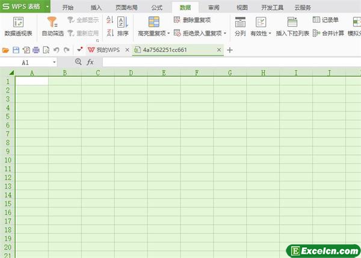Expand the 有效性 dropdown arrow
The height and width of the screenshot is (258, 361).
pos(270,33)
